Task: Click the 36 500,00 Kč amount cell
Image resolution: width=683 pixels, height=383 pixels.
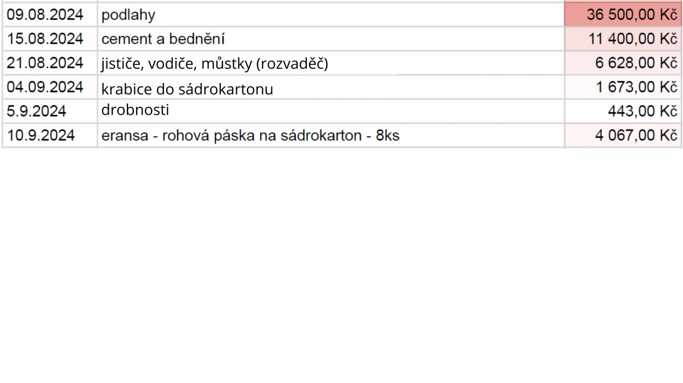Action: click(x=623, y=15)
